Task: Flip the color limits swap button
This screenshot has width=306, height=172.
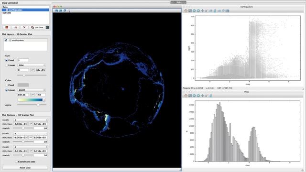Action: (33, 95)
